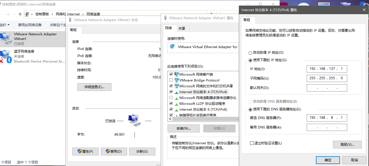Toggle Microsoft 网络的文件和打印机共享 checkbox
Viewport: 369px width, 166px height.
click(171, 86)
